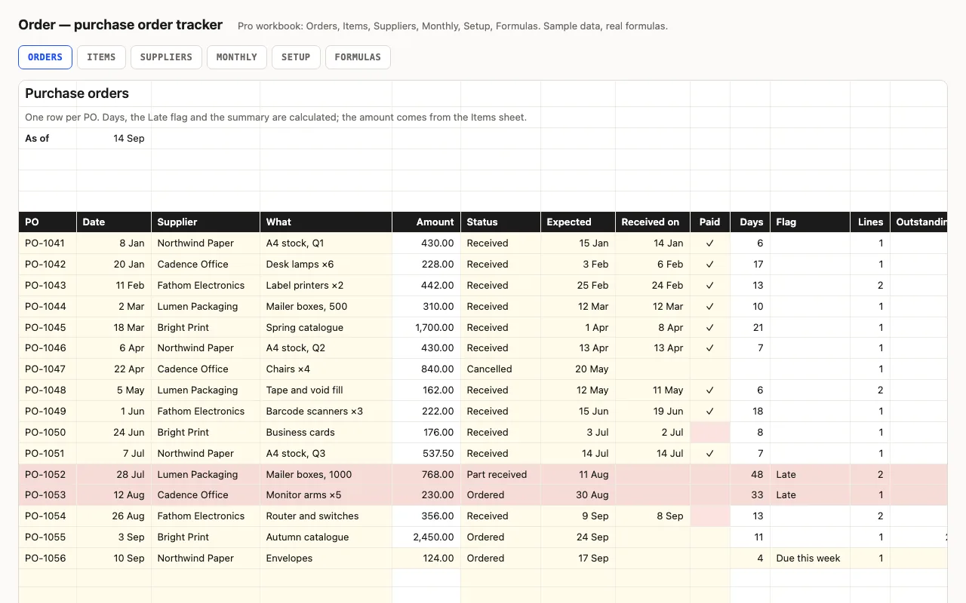Image resolution: width=966 pixels, height=603 pixels.
Task: Click the amount 2,450.00
Action: coord(426,537)
